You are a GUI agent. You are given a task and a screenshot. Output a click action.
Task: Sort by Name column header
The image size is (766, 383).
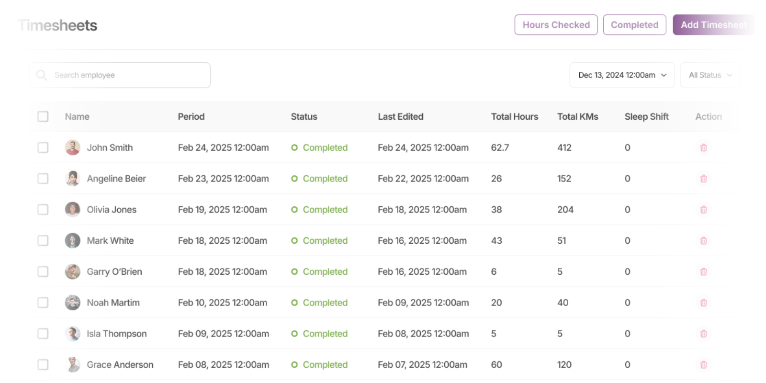pyautogui.click(x=77, y=116)
